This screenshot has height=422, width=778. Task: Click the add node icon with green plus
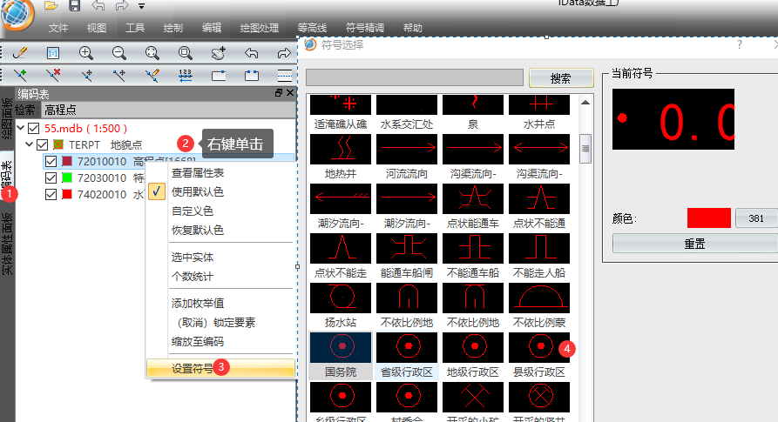pos(20,75)
